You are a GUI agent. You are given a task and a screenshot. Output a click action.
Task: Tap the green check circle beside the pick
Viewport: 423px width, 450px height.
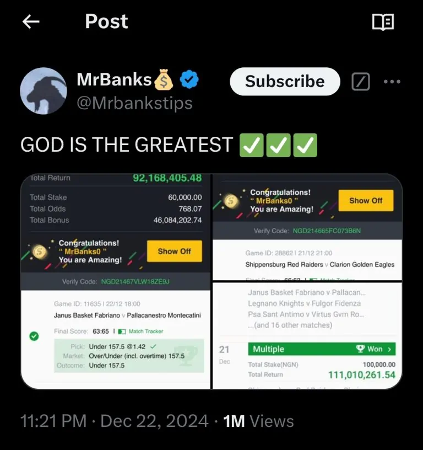pyautogui.click(x=34, y=336)
